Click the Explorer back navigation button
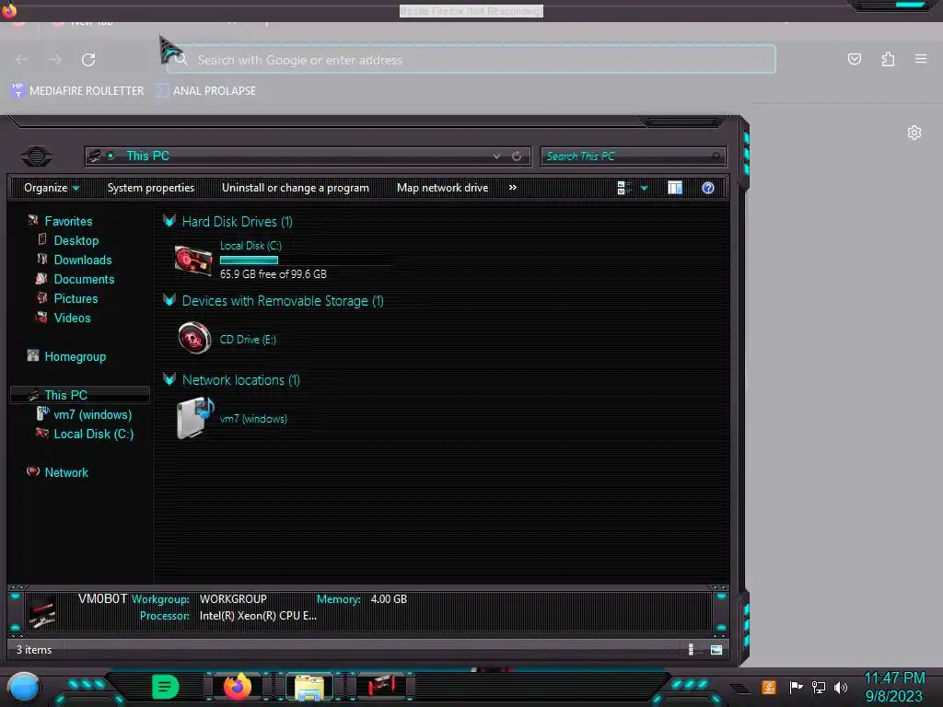This screenshot has height=707, width=943. point(37,156)
